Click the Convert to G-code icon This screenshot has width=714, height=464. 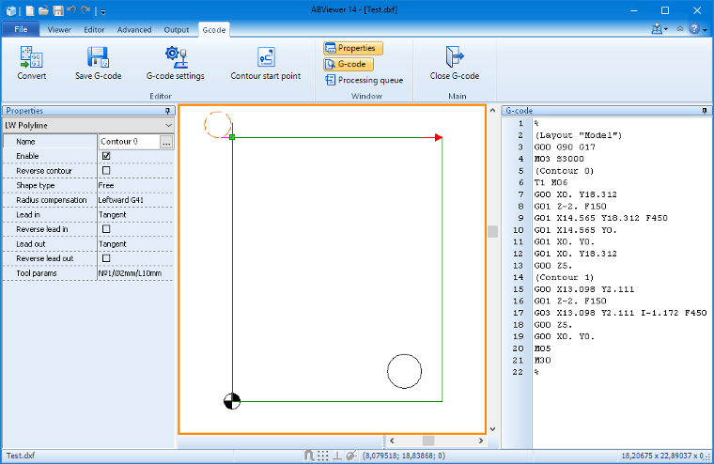(33, 57)
